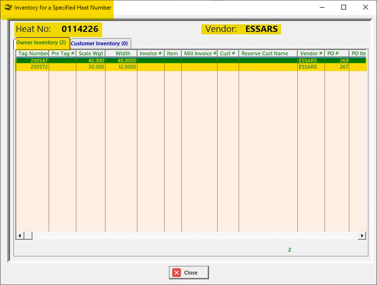Image resolution: width=377 pixels, height=285 pixels.
Task: Click ESSARS vendor cell in row 200572
Action: click(311, 67)
